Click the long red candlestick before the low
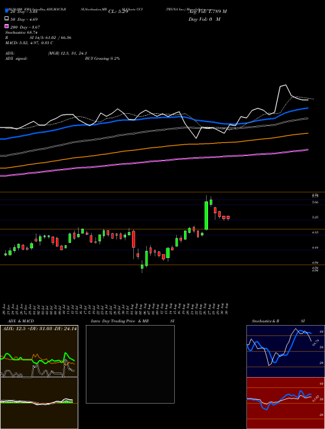This screenshot has height=429, width=325. click(x=133, y=239)
